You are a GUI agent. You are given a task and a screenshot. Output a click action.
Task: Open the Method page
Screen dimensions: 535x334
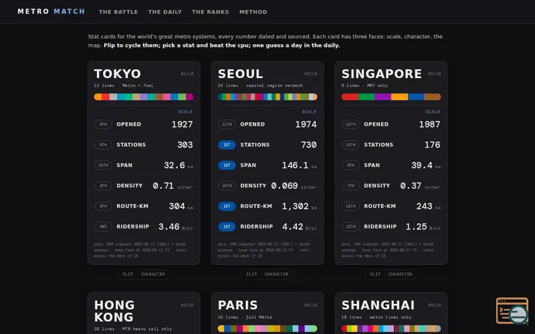click(x=253, y=12)
